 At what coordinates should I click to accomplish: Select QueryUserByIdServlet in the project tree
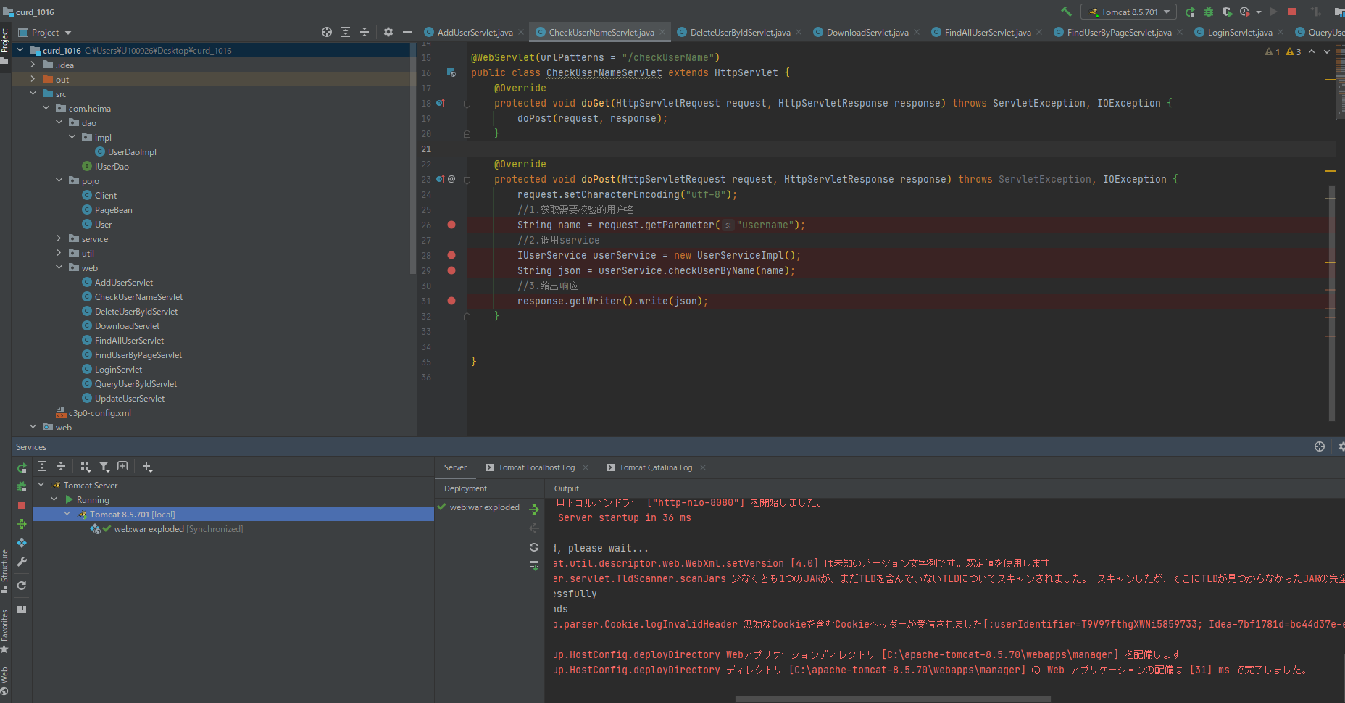pyautogui.click(x=136, y=384)
